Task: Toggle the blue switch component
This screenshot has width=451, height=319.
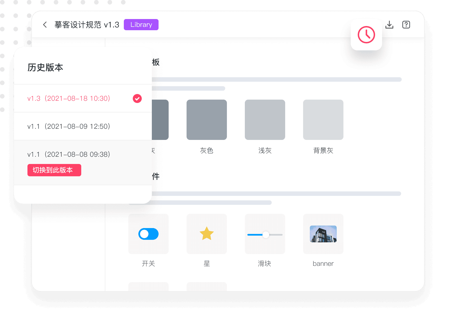Action: click(x=148, y=234)
